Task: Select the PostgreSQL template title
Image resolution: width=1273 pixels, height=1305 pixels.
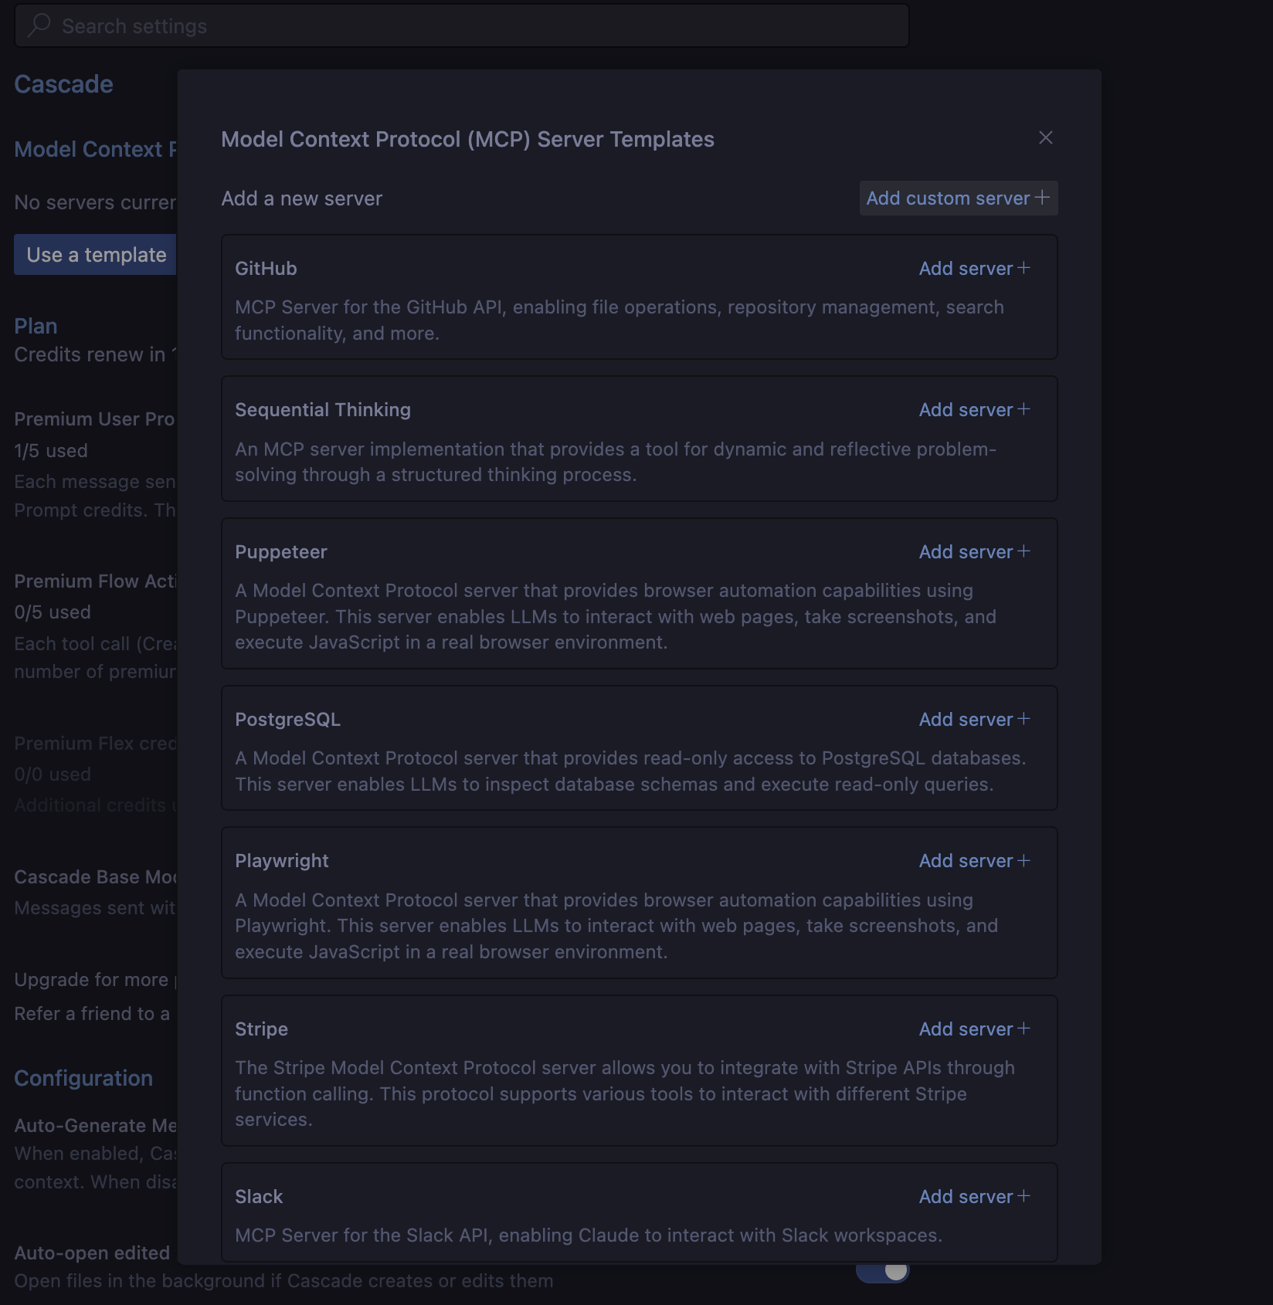Action: coord(287,720)
